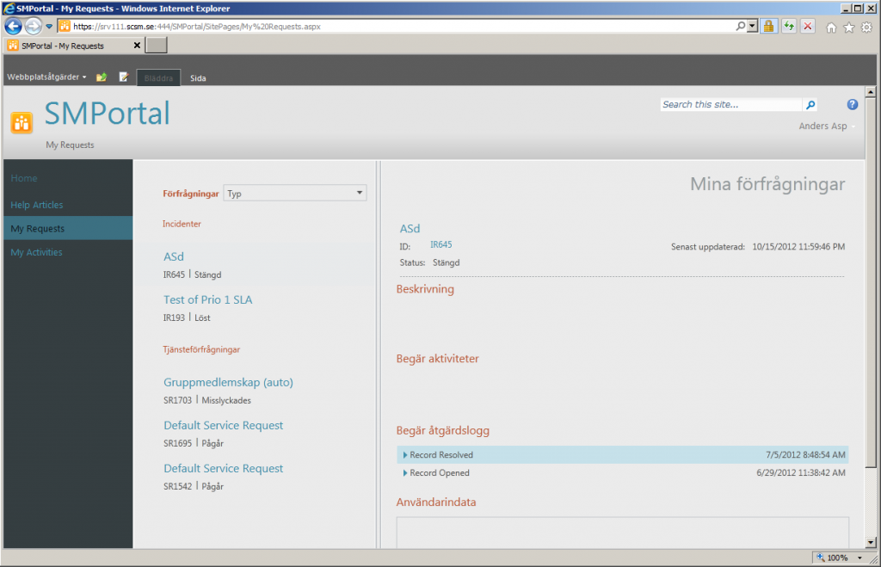Click the security lock icon

click(768, 26)
